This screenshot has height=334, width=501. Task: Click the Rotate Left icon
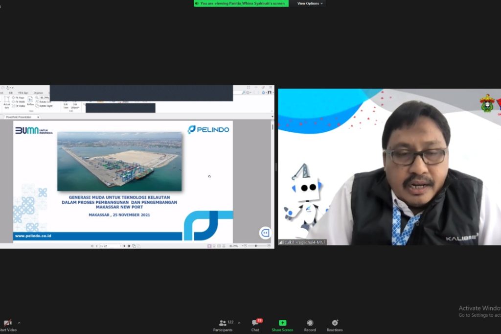[x=44, y=102]
